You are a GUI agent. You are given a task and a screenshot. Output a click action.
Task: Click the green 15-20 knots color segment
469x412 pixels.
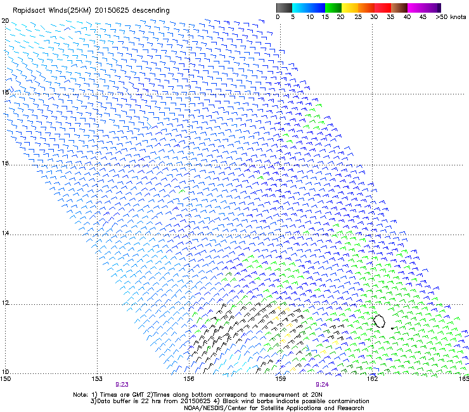click(333, 8)
